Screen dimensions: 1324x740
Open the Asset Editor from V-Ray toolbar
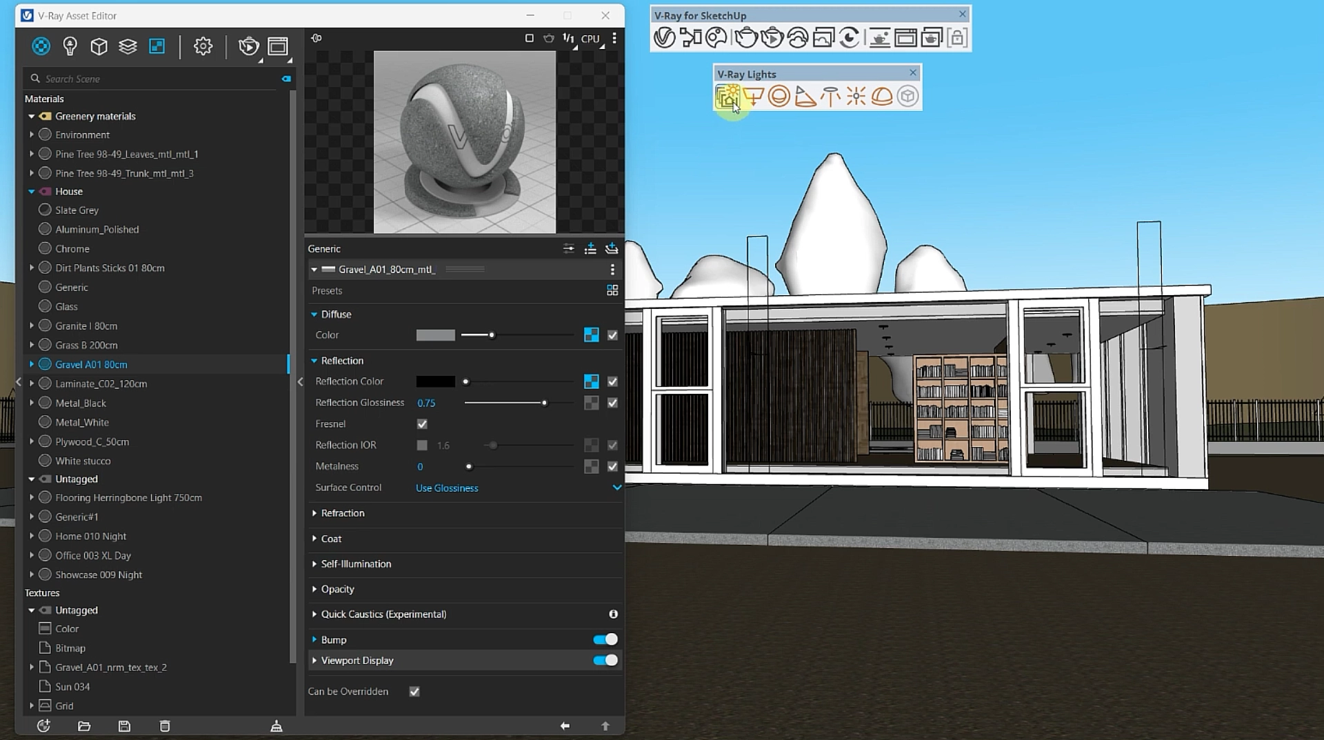(664, 37)
